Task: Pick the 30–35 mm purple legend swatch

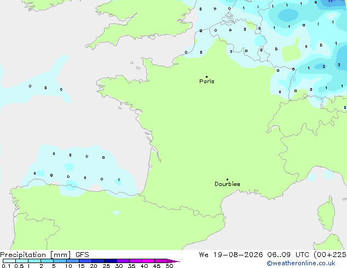Action: 123,261
